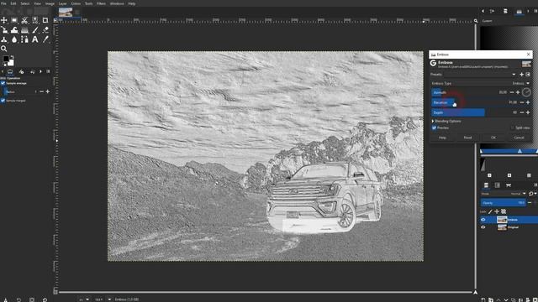Open the Select menu

(x=25, y=3)
